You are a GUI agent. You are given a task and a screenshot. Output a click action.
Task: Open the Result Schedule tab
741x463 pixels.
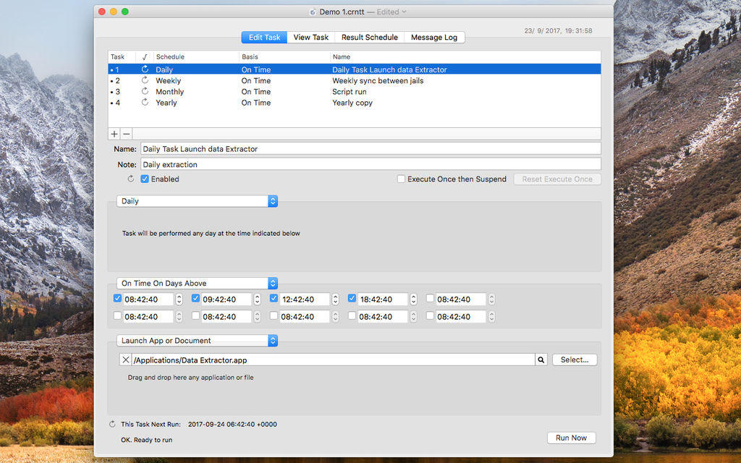click(370, 38)
